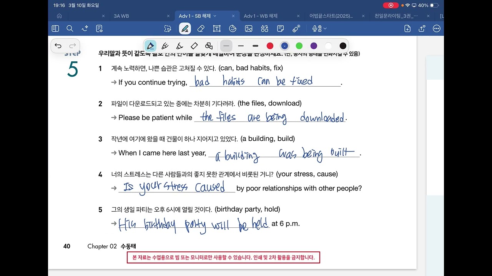Tap the screen recording indicator in status bar
The image size is (492, 276).
(391, 5)
